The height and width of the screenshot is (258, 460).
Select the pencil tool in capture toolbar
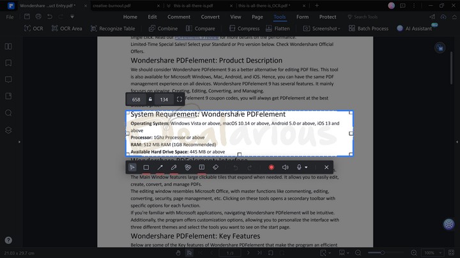pyautogui.click(x=174, y=167)
